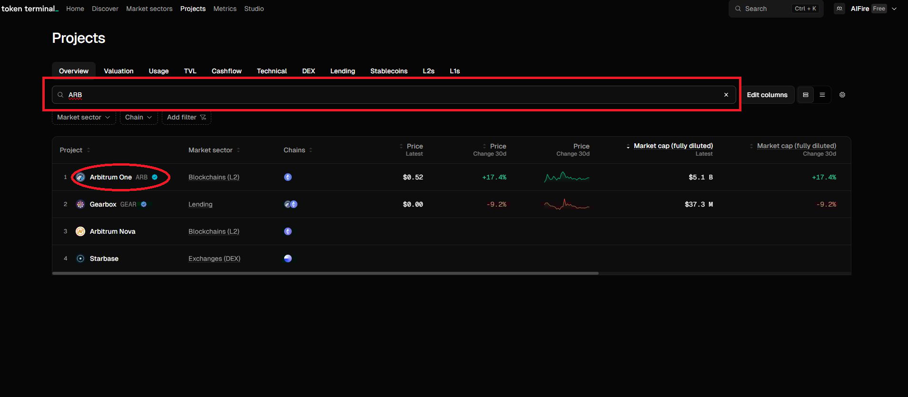Select the Overview tab

(74, 71)
